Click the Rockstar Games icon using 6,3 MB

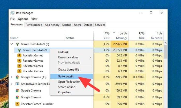pyautogui.click(x=19, y=71)
